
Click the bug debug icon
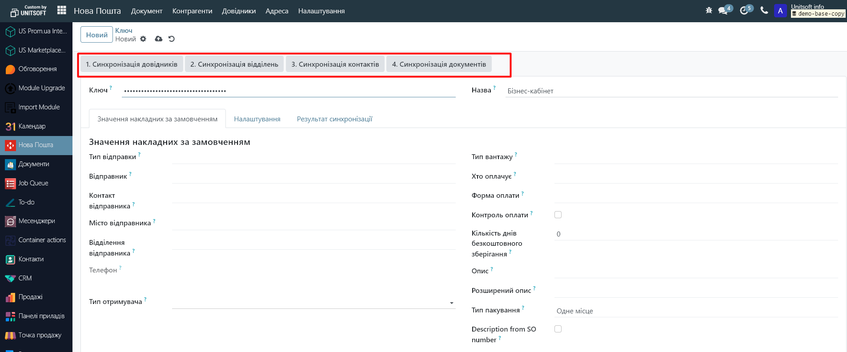point(709,10)
